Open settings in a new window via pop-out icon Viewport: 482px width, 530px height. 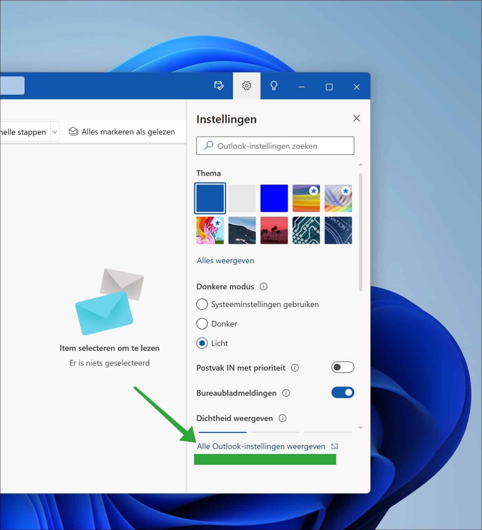click(x=334, y=446)
